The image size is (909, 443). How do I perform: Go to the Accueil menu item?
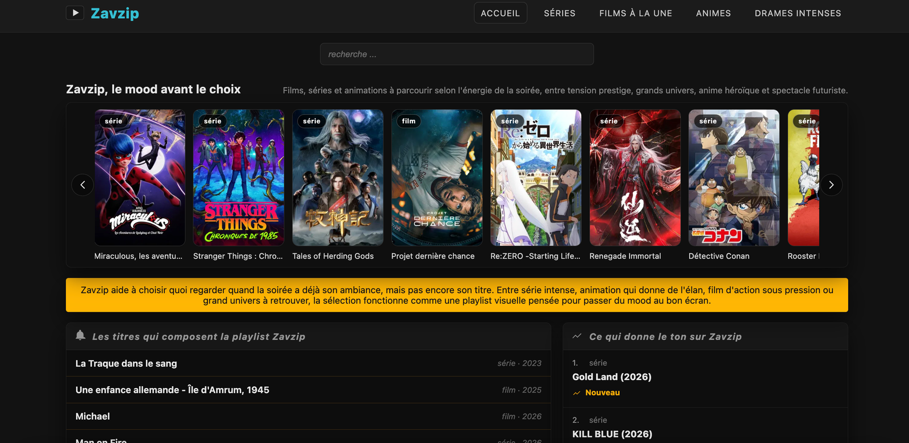(501, 13)
